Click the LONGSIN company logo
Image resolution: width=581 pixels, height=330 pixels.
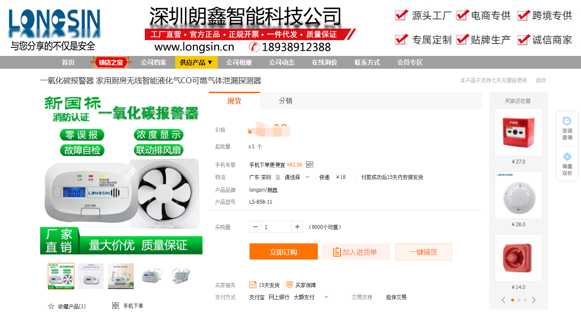pyautogui.click(x=54, y=23)
